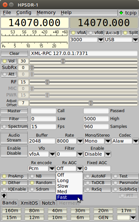Open the Mono/Stereo dropdown arrow
Image resolution: width=139 pixels, height=222 pixels.
108,141
